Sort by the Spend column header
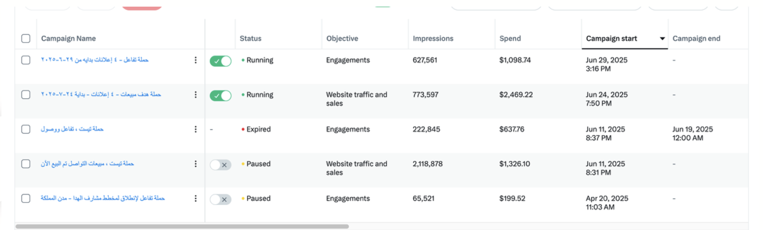763x230 pixels. pos(510,38)
